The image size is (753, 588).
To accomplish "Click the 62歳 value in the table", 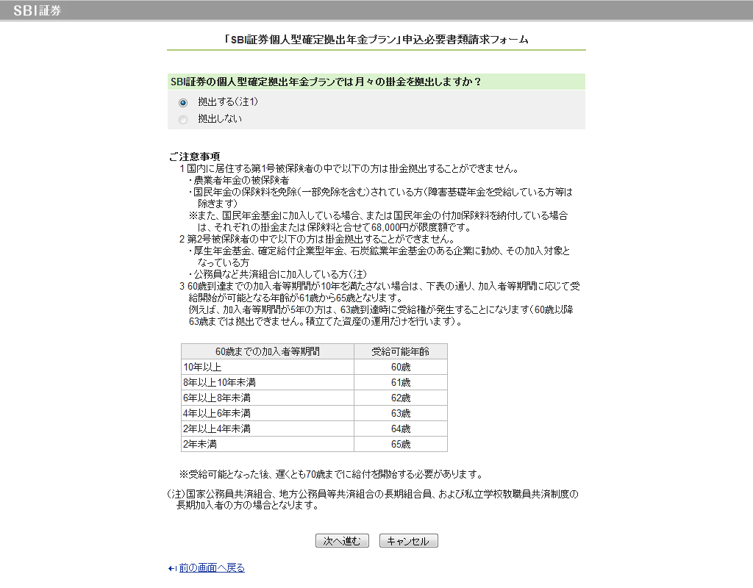I will point(401,398).
